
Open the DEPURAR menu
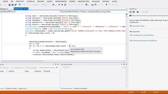[x=41, y=2]
